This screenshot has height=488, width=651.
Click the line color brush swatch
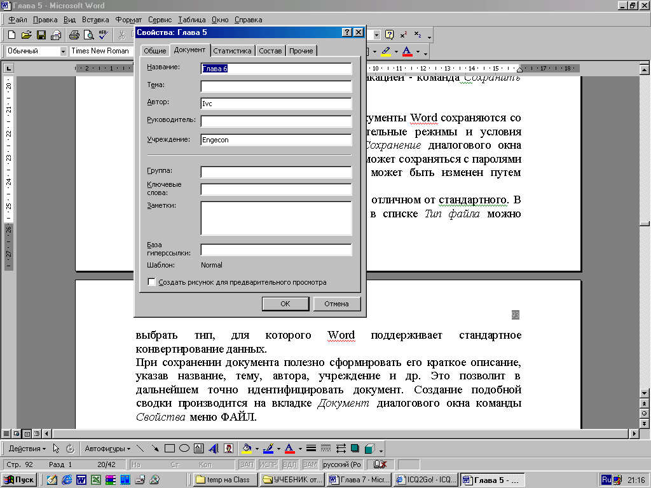click(x=269, y=448)
